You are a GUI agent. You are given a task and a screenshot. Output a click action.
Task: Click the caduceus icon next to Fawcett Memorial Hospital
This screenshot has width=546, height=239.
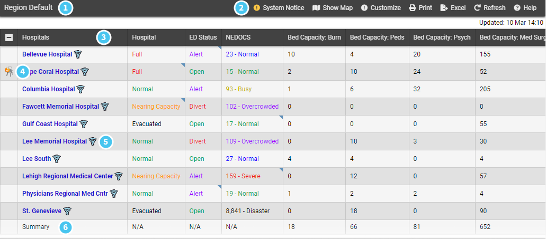click(x=105, y=107)
